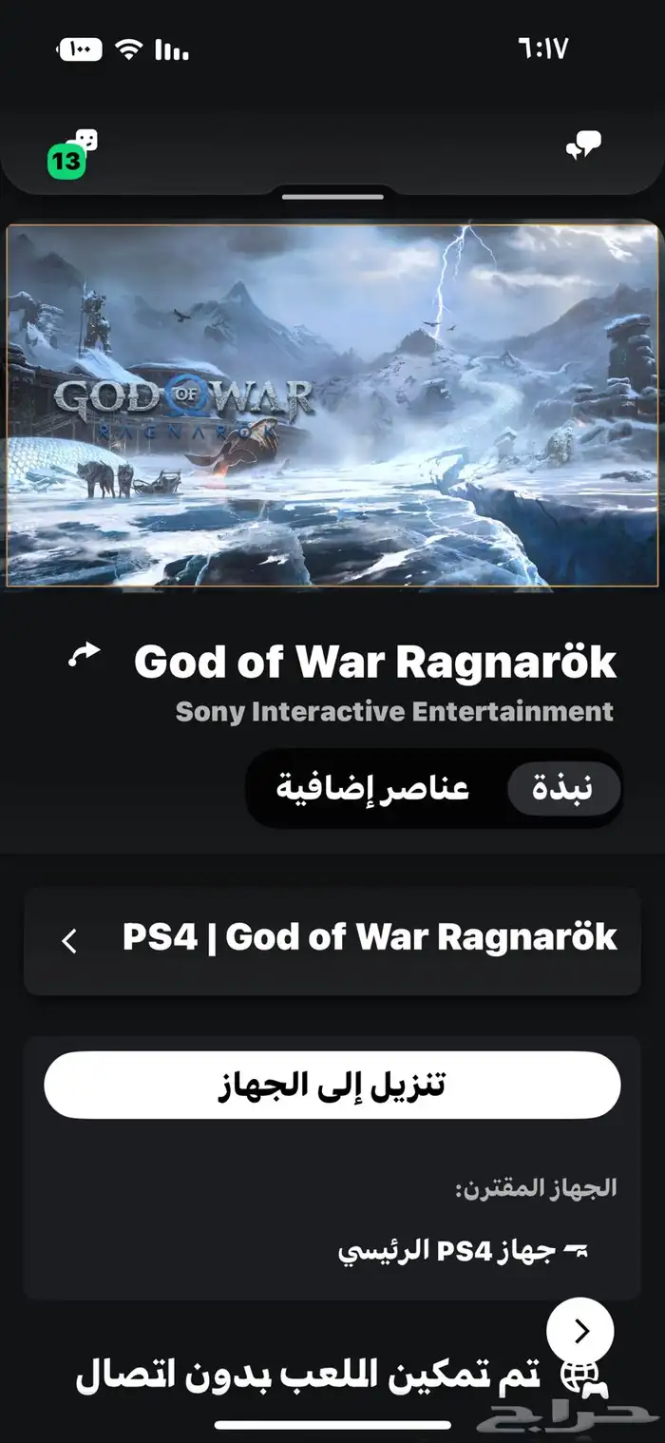Tap the share arrow next to game title
This screenshot has height=1443, width=665.
pos(85,655)
